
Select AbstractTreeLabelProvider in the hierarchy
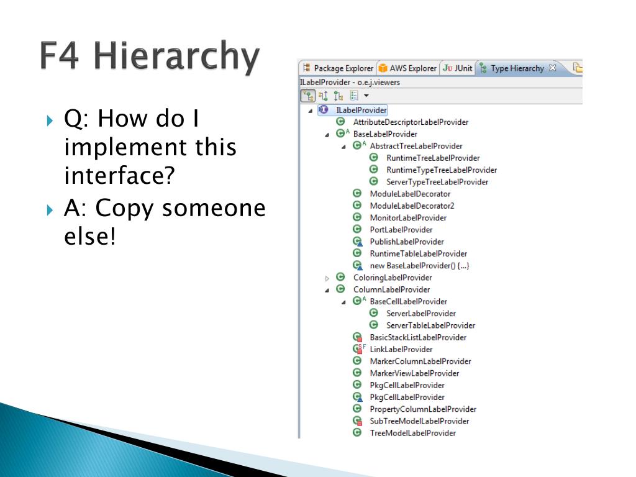pos(416,146)
